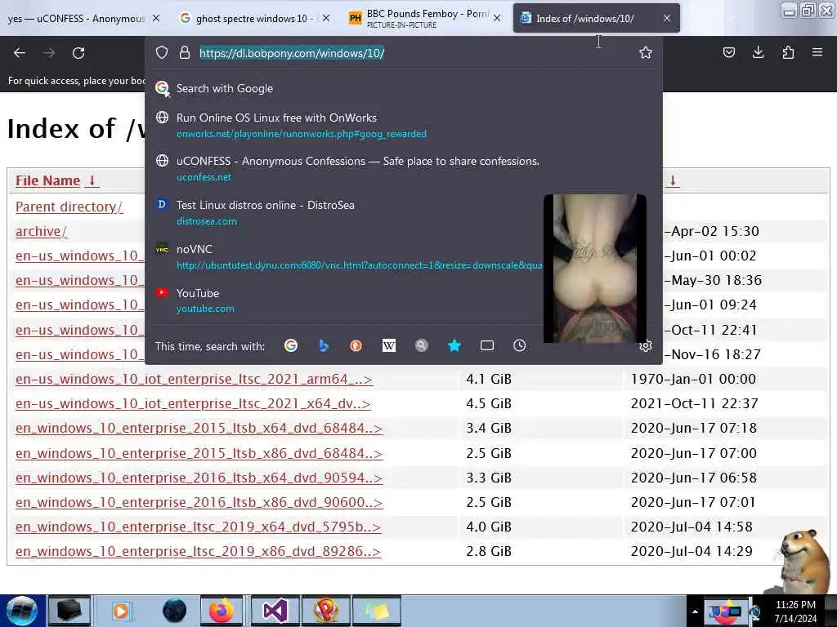Open the tracking protection shield icon
837x627 pixels.
pyautogui.click(x=162, y=52)
